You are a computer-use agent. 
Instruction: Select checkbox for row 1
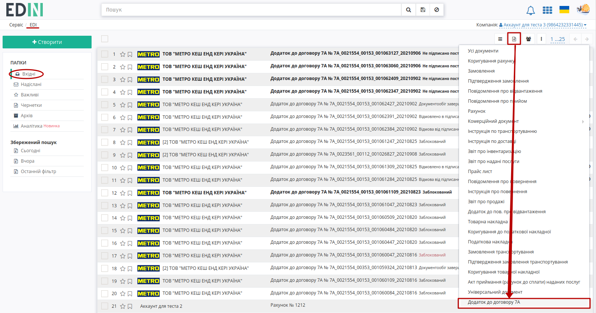pos(105,54)
